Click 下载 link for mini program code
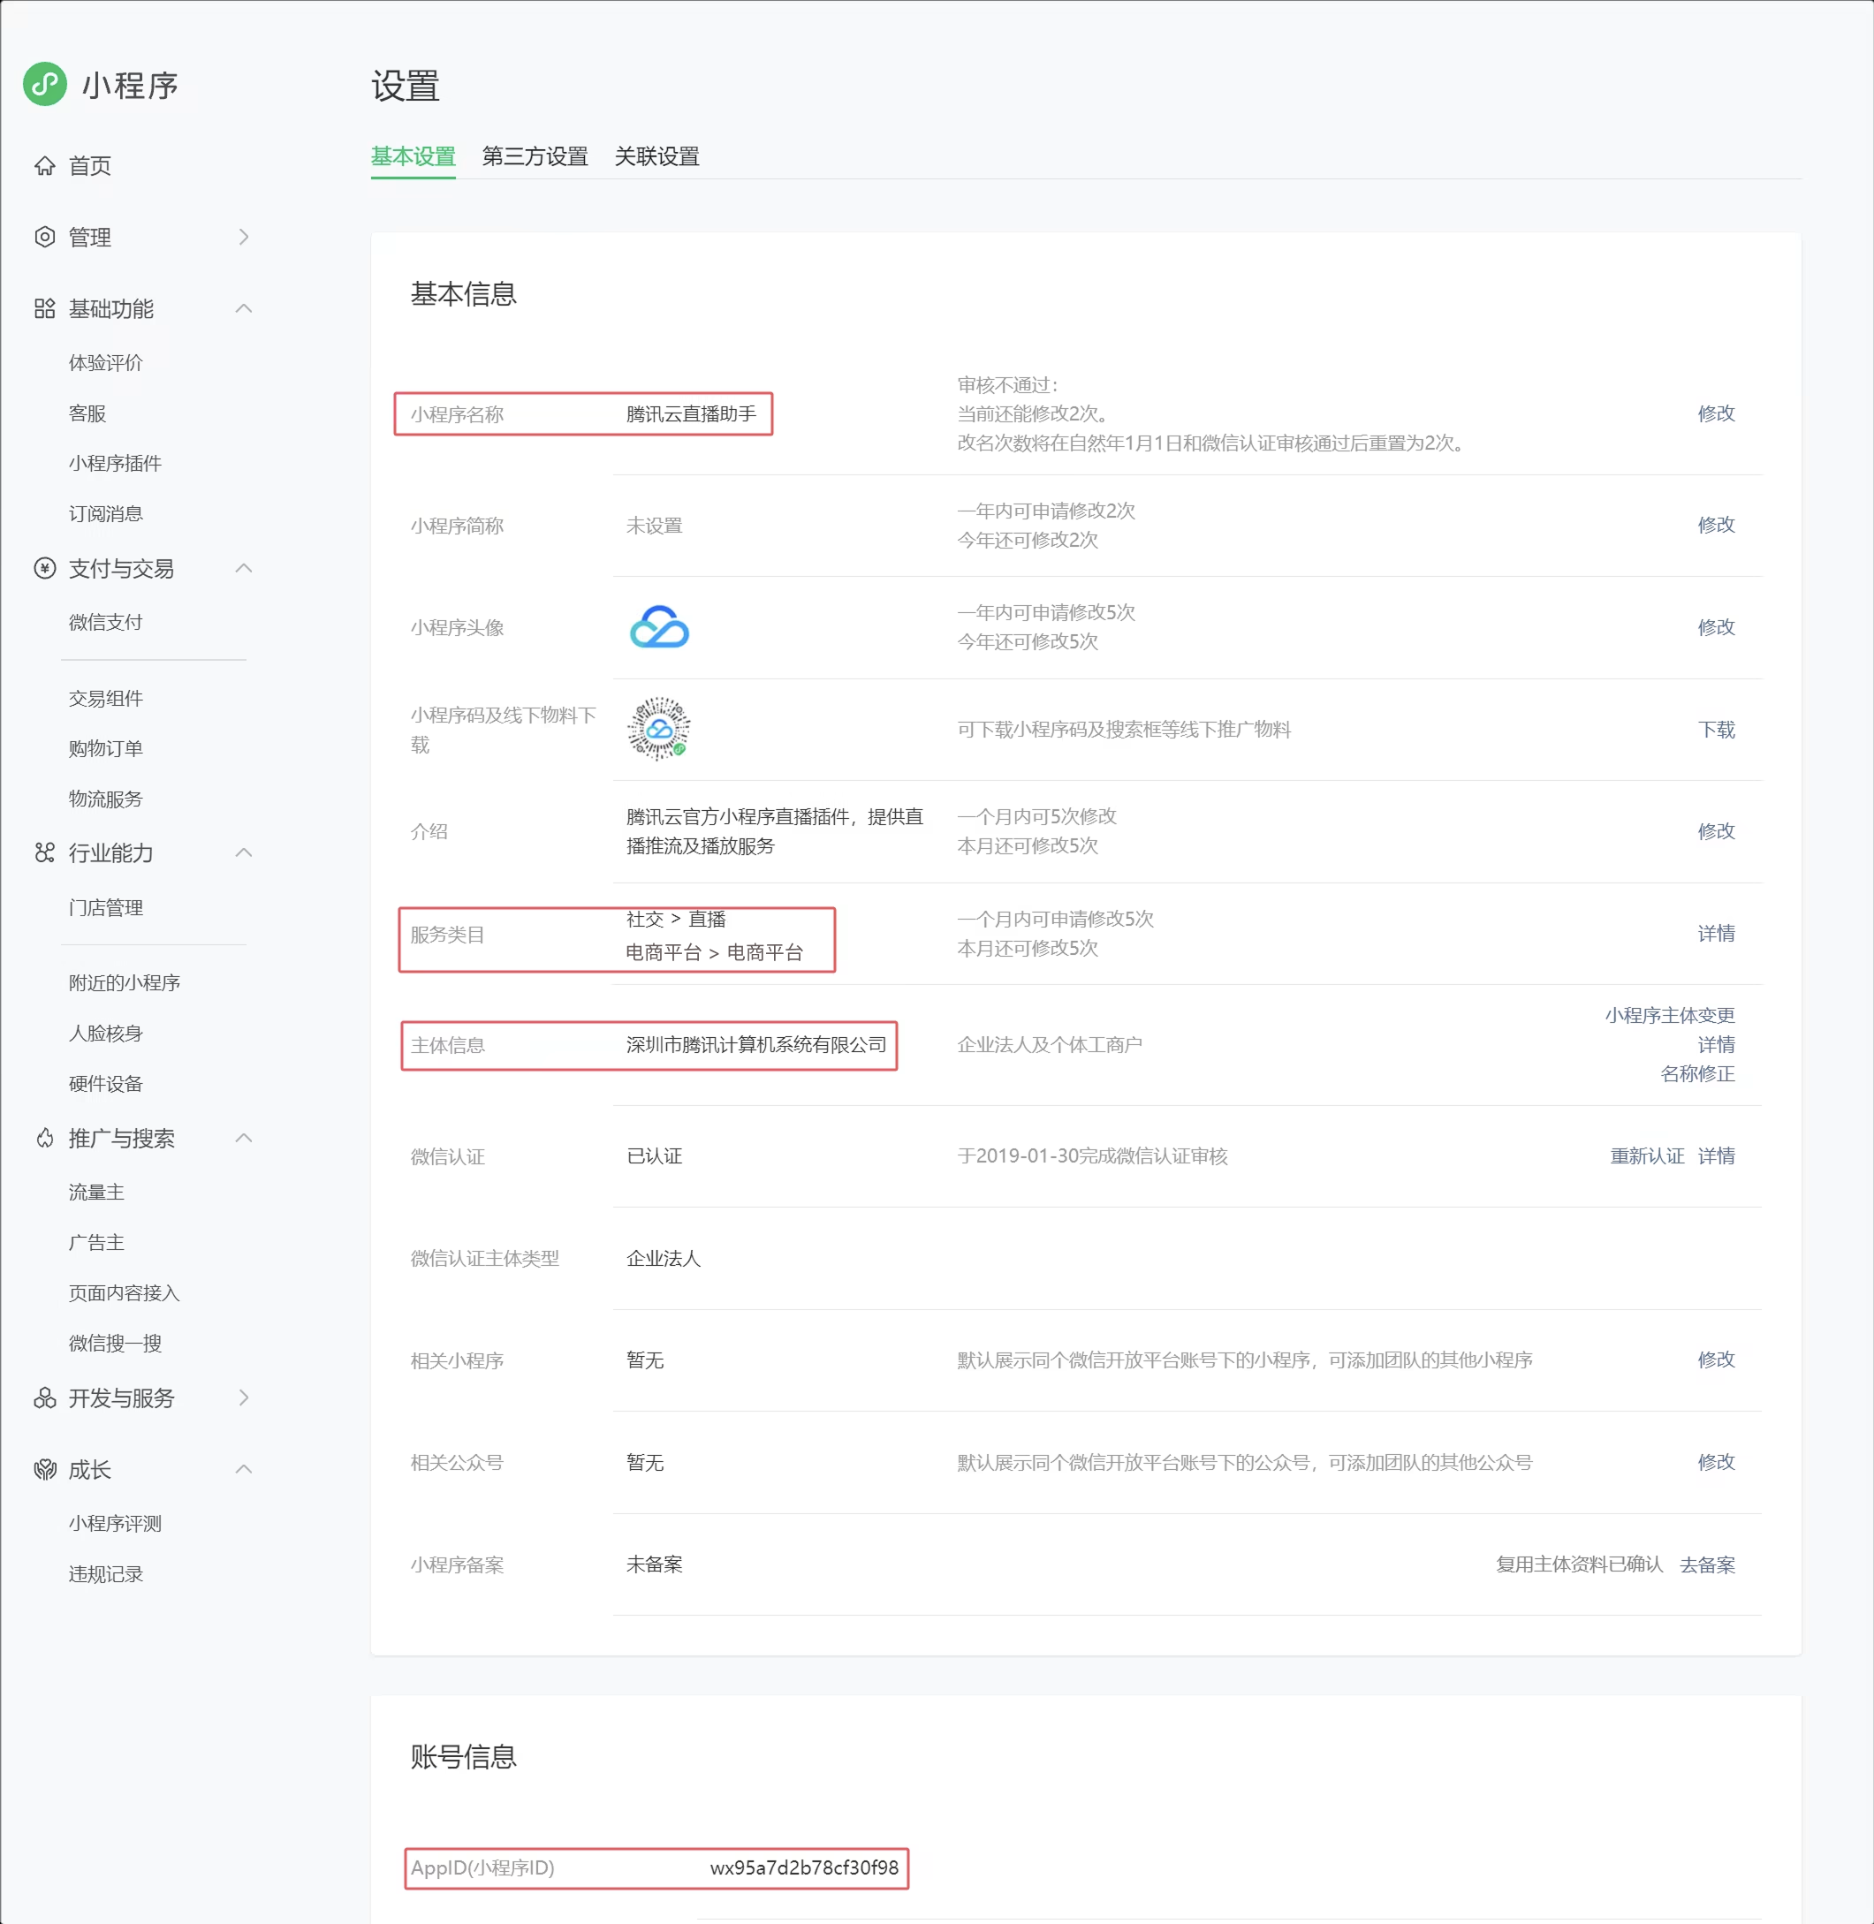 pos(1716,730)
